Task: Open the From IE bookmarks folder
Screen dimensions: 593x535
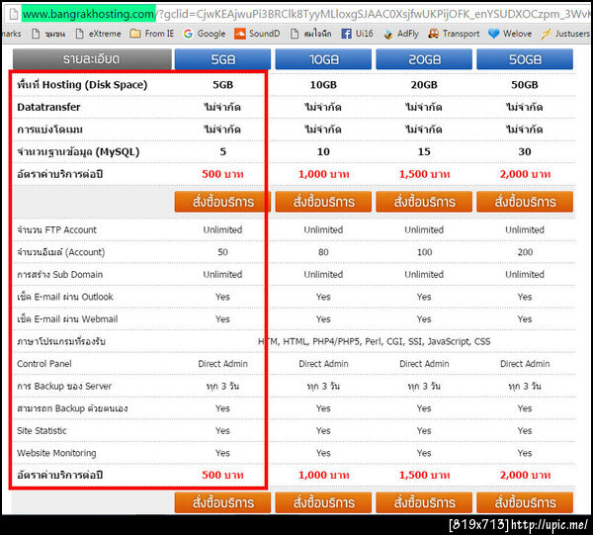Action: (151, 34)
